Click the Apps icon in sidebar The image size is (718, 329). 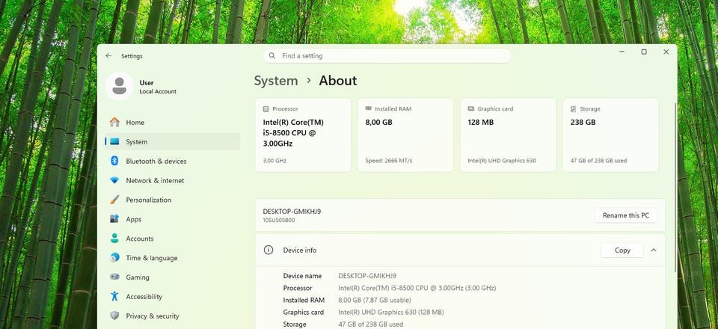(114, 219)
